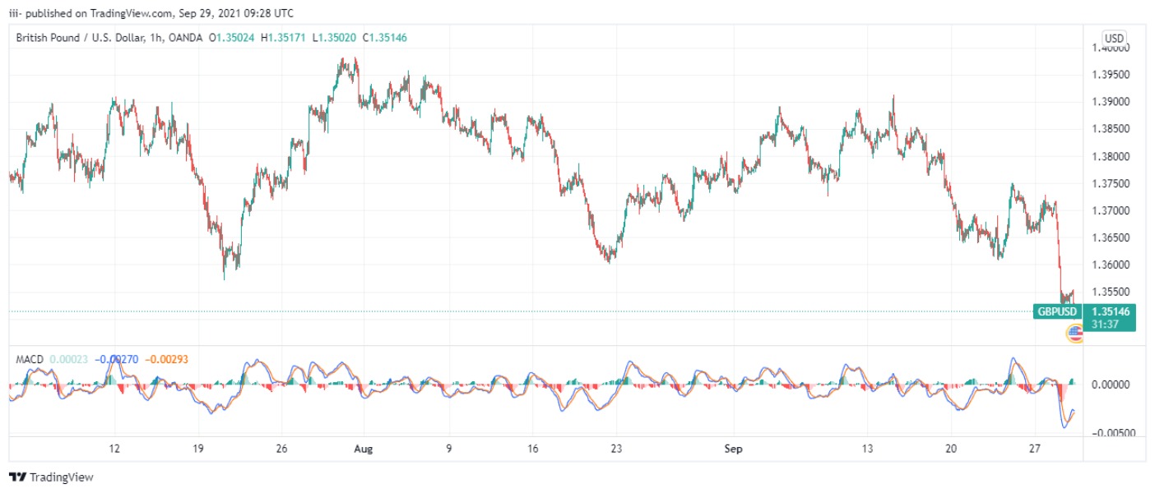Screen dimensions: 1155x493
Task: Click the 1.38500 price axis label
Action: (x=1110, y=129)
